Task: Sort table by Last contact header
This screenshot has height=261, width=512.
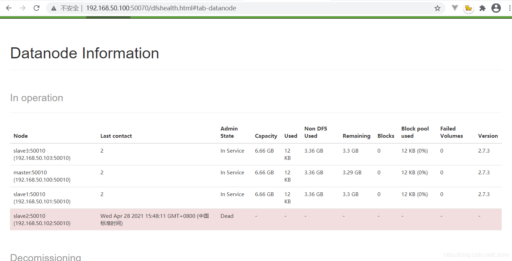Action: pyautogui.click(x=116, y=136)
